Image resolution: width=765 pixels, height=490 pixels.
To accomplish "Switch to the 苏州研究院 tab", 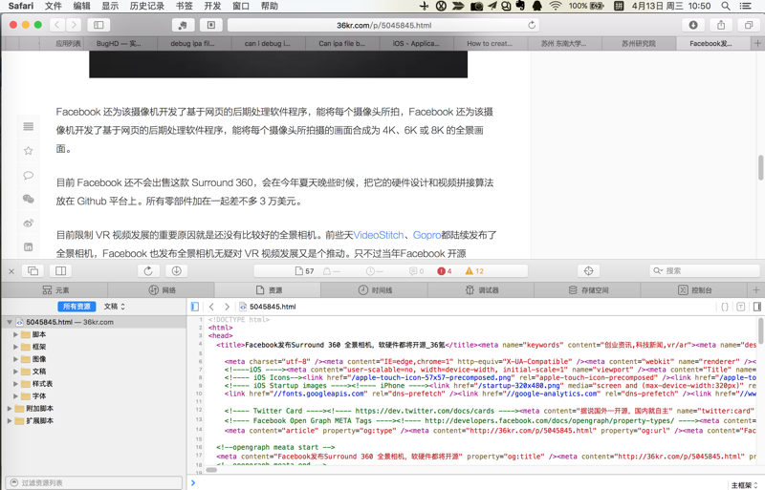I will 639,43.
